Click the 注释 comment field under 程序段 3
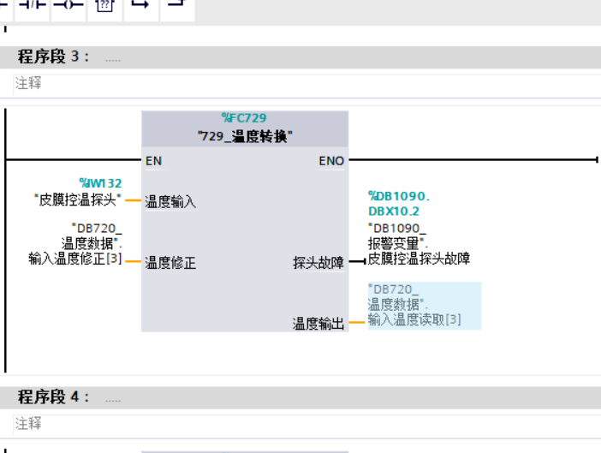Viewport: 601px width, 453px height. click(x=28, y=84)
